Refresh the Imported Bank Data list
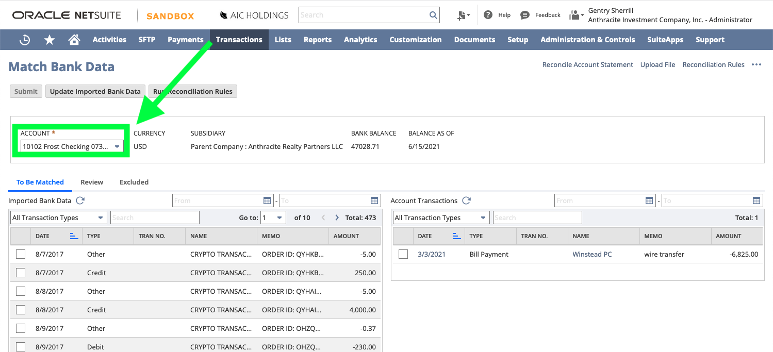Image resolution: width=773 pixels, height=352 pixels. click(80, 200)
